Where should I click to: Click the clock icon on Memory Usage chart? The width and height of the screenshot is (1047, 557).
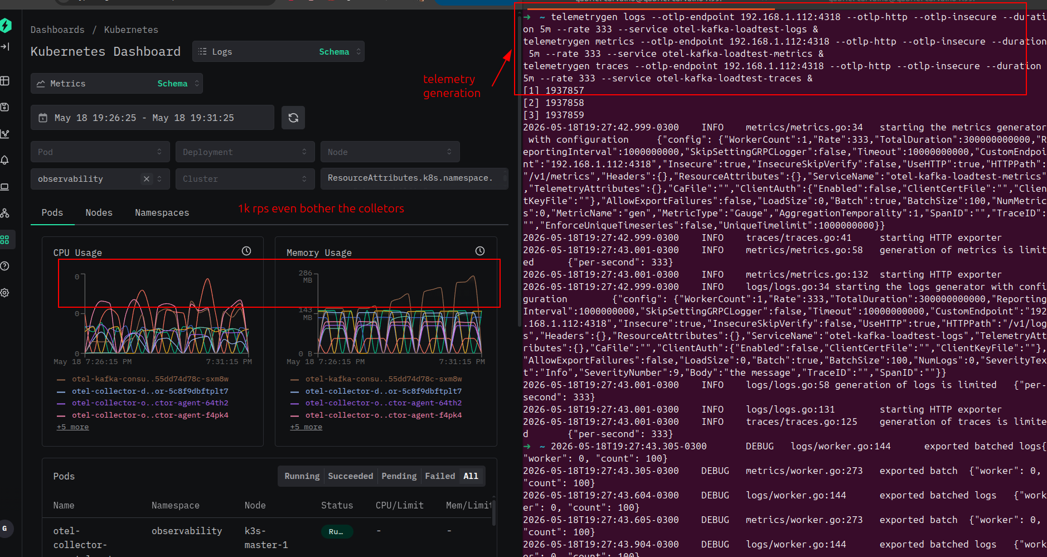(x=480, y=251)
